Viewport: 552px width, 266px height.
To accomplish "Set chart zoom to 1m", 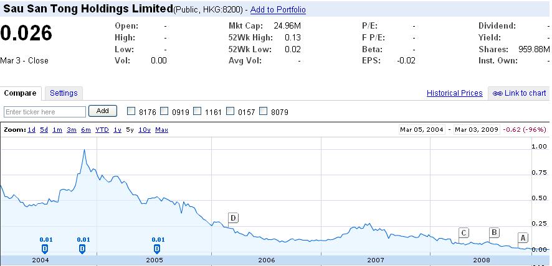I will coord(57,130).
